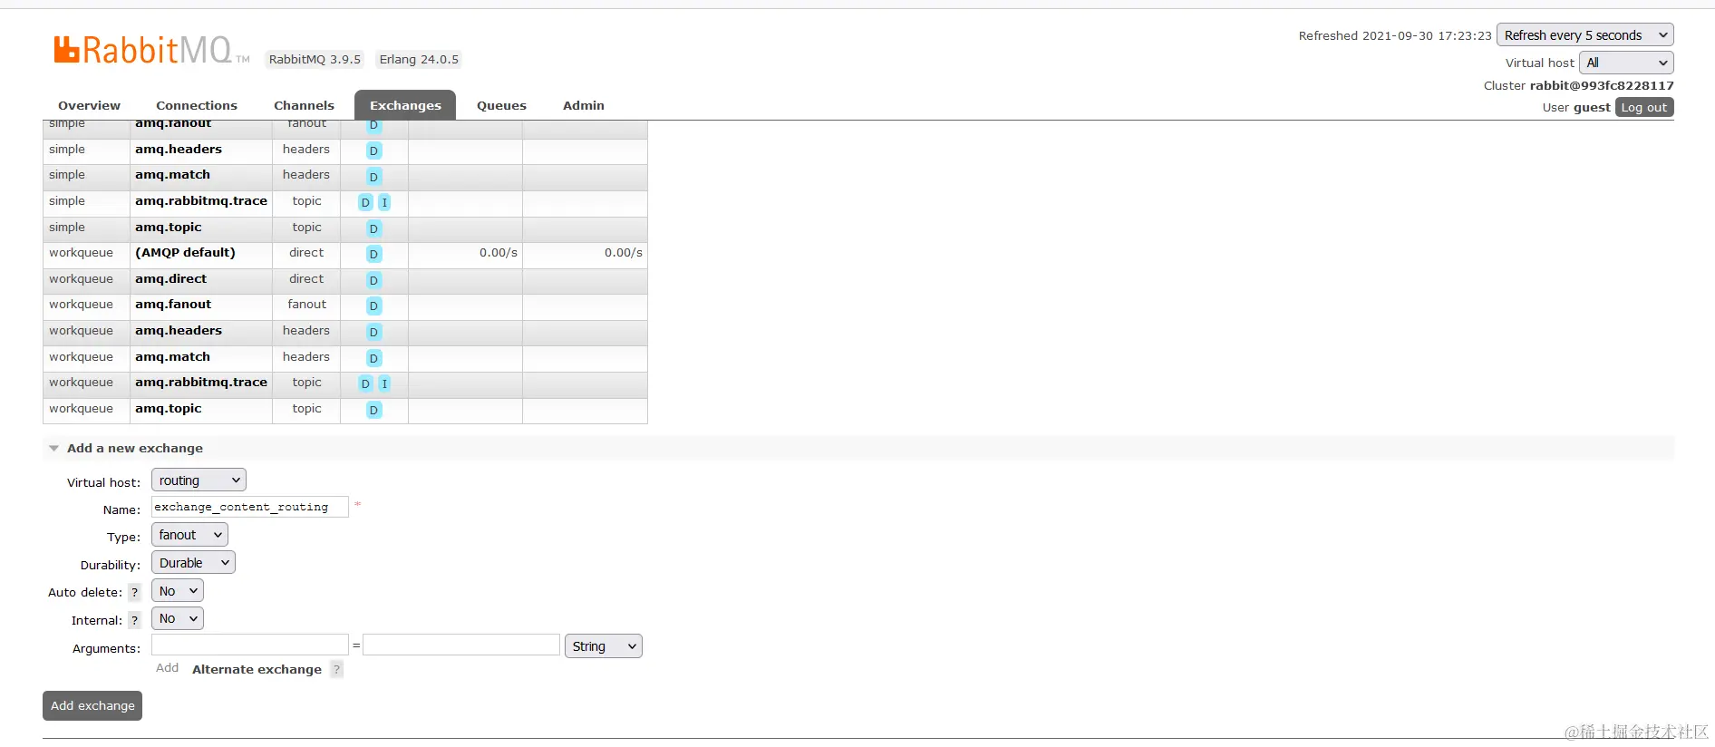
Task: Click the D badge in workqueue amq.fanout row
Action: coord(373,306)
